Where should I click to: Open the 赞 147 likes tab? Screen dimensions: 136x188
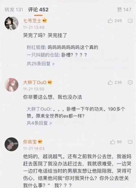click(x=124, y=10)
